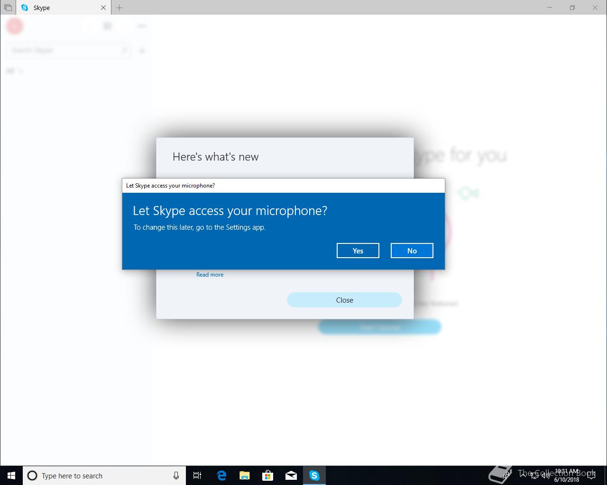Open network status tray icon
Viewport: 607px width, 485px height.
(534, 476)
